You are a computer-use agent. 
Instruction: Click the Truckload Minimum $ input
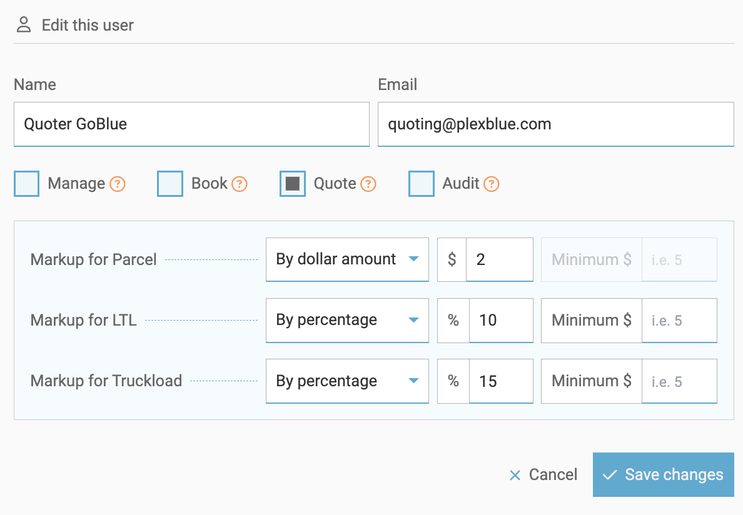679,381
